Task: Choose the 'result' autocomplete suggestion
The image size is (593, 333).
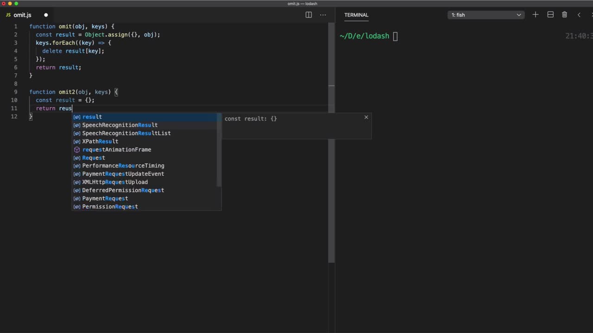Action: point(92,117)
